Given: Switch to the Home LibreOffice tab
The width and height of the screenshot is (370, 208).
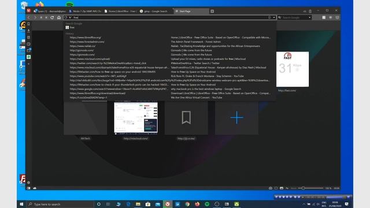Looking at the screenshot, I should [120, 11].
